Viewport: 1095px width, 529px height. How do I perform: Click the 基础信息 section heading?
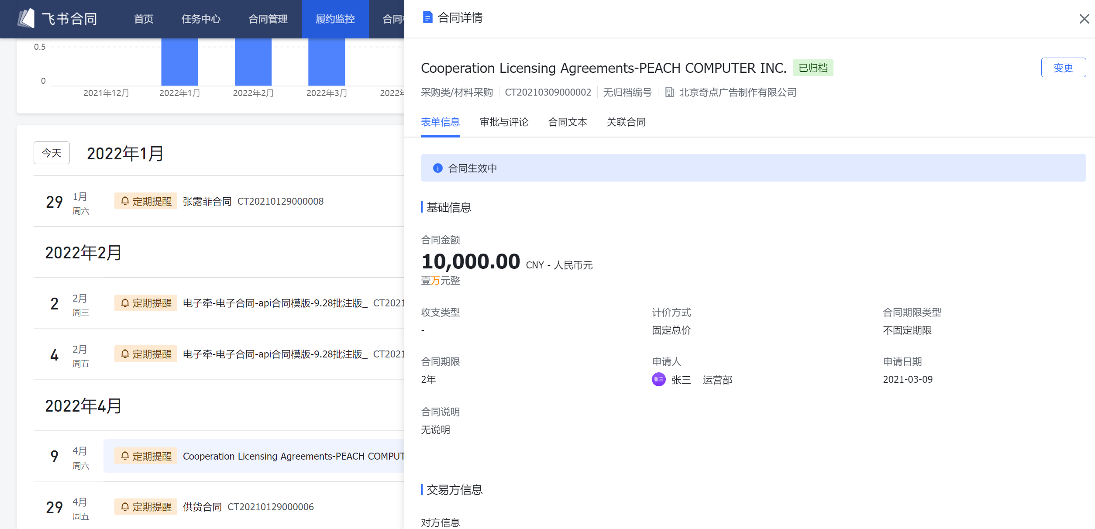(x=449, y=207)
